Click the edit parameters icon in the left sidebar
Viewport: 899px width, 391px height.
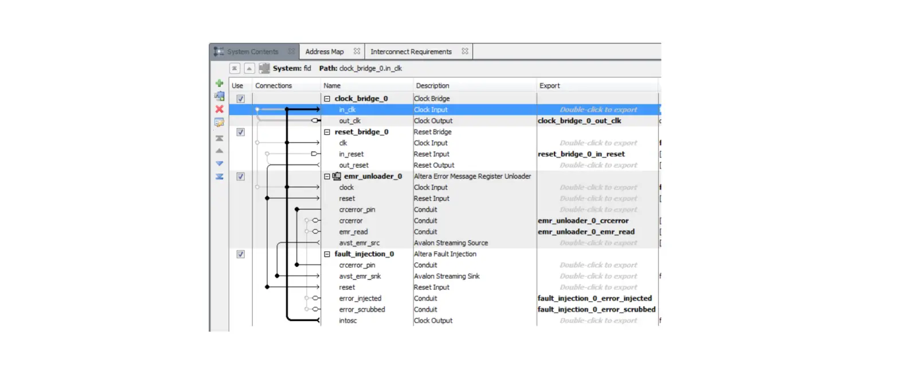[x=219, y=122]
